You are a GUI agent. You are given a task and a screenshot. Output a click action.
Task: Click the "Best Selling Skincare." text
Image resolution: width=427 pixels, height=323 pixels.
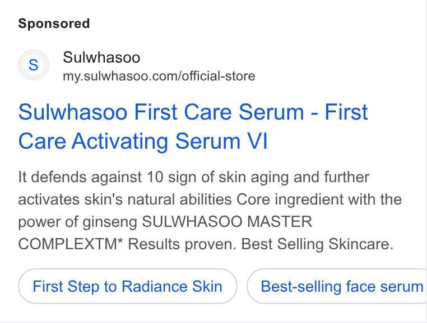[317, 244]
